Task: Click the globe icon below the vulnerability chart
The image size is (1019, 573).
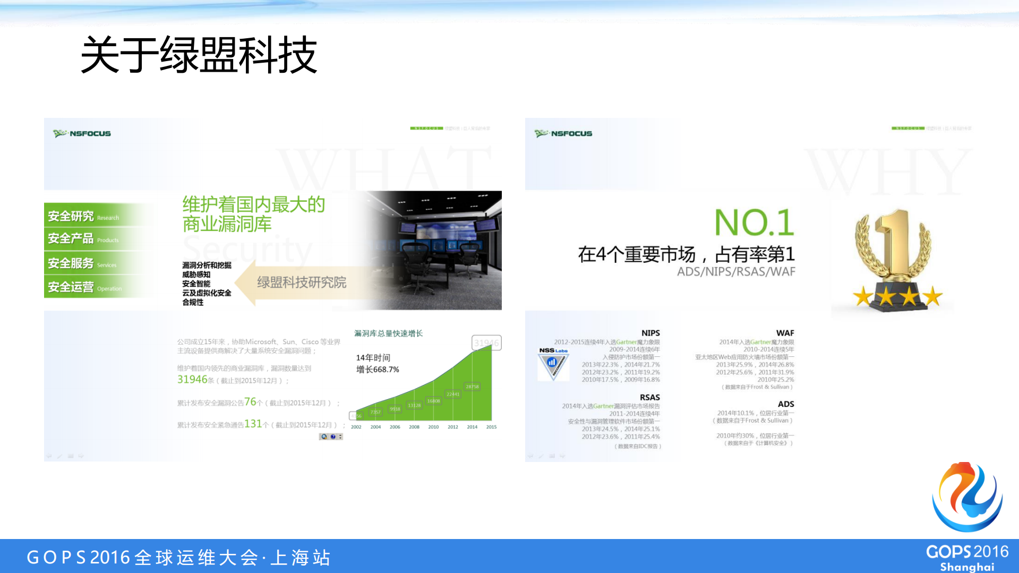Action: coord(324,437)
